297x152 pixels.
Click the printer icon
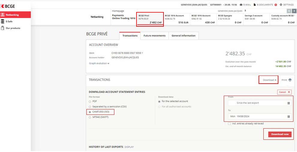pos(290,80)
